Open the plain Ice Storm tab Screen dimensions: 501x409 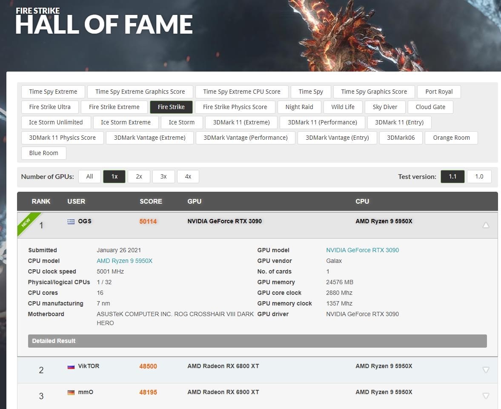182,122
